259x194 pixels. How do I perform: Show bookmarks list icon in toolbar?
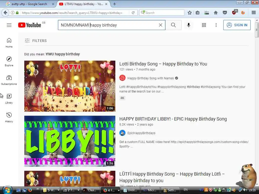[x=198, y=13]
